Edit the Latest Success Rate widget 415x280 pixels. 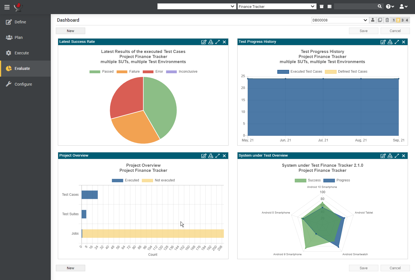204,42
